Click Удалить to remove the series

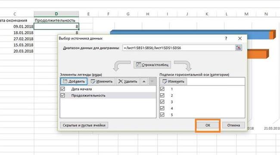pyautogui.click(x=128, y=82)
